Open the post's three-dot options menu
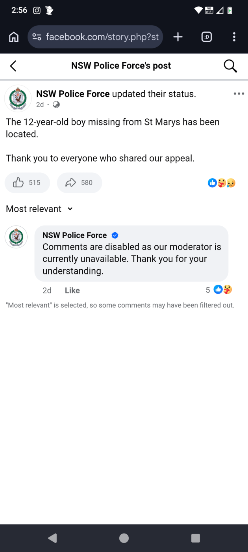This screenshot has height=552, width=248. [239, 94]
